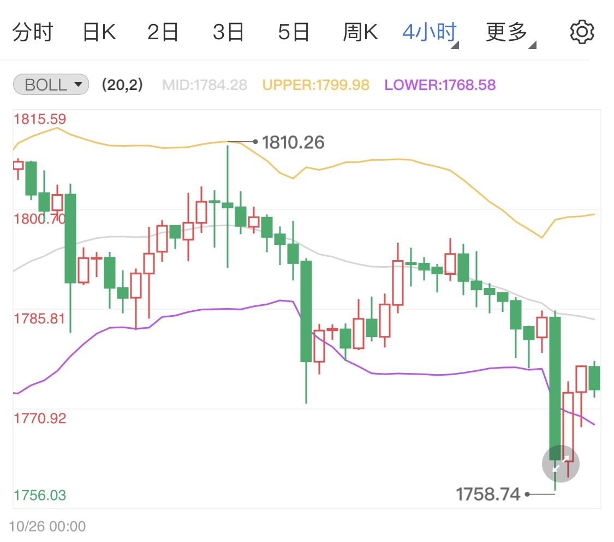Click the 1810.26 high price label

point(293,142)
